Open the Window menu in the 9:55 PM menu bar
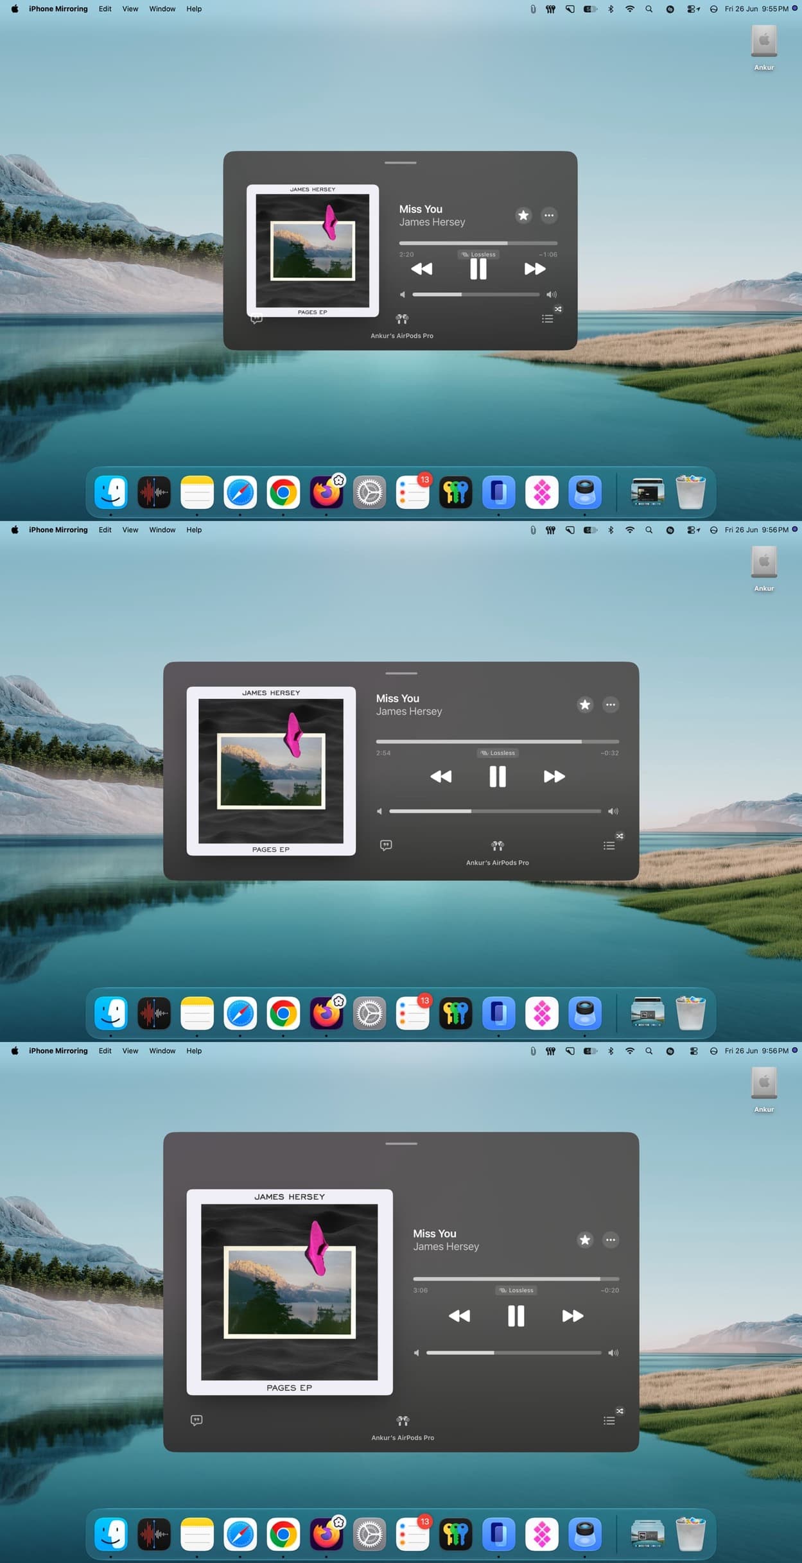 tap(162, 9)
